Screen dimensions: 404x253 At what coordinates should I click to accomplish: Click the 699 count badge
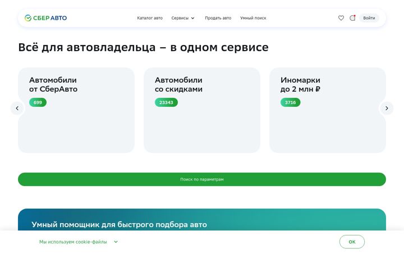click(38, 102)
